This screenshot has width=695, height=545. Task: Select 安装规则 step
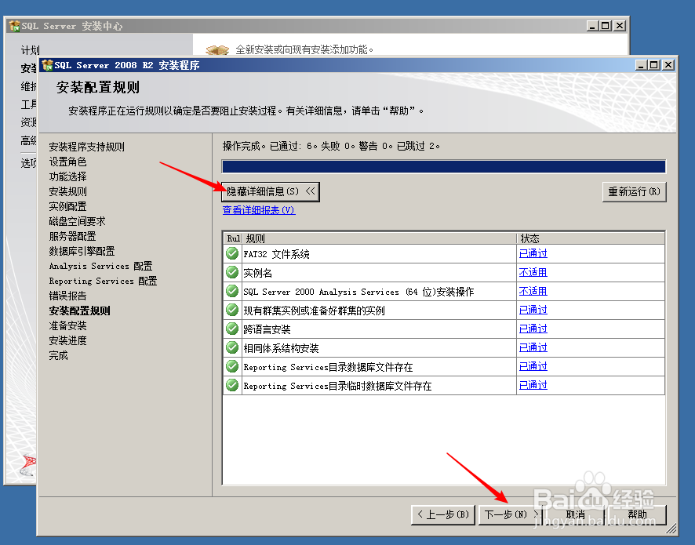pos(67,191)
